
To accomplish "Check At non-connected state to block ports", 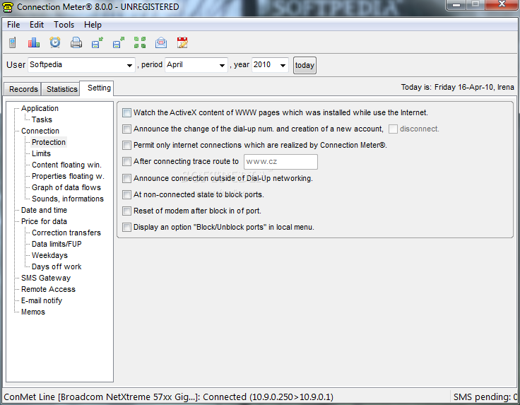I will click(126, 194).
